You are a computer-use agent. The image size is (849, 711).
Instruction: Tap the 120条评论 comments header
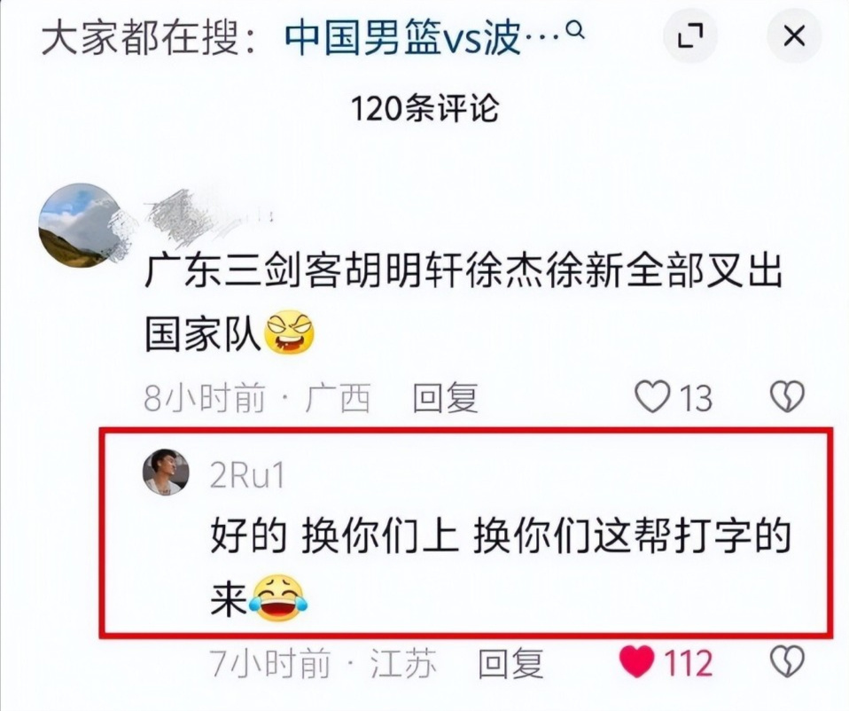coord(424,109)
